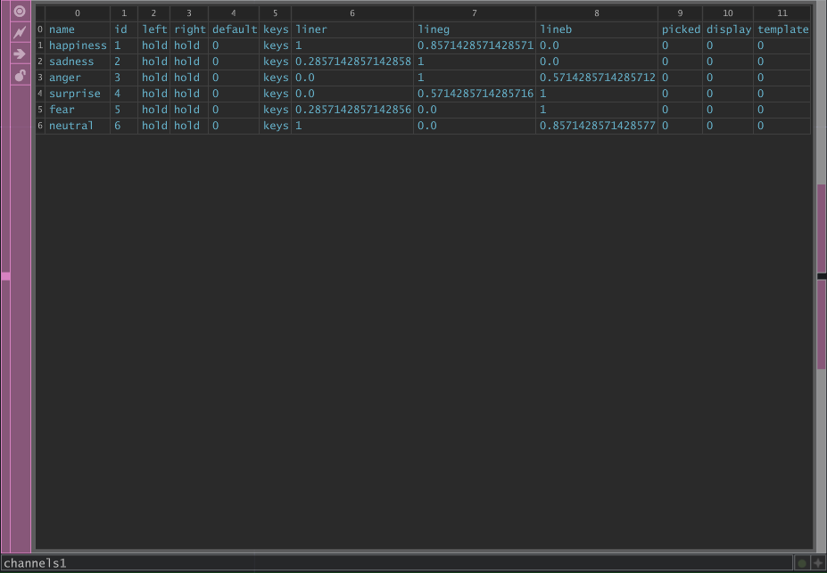Select the 'default' header cell

tap(234, 29)
